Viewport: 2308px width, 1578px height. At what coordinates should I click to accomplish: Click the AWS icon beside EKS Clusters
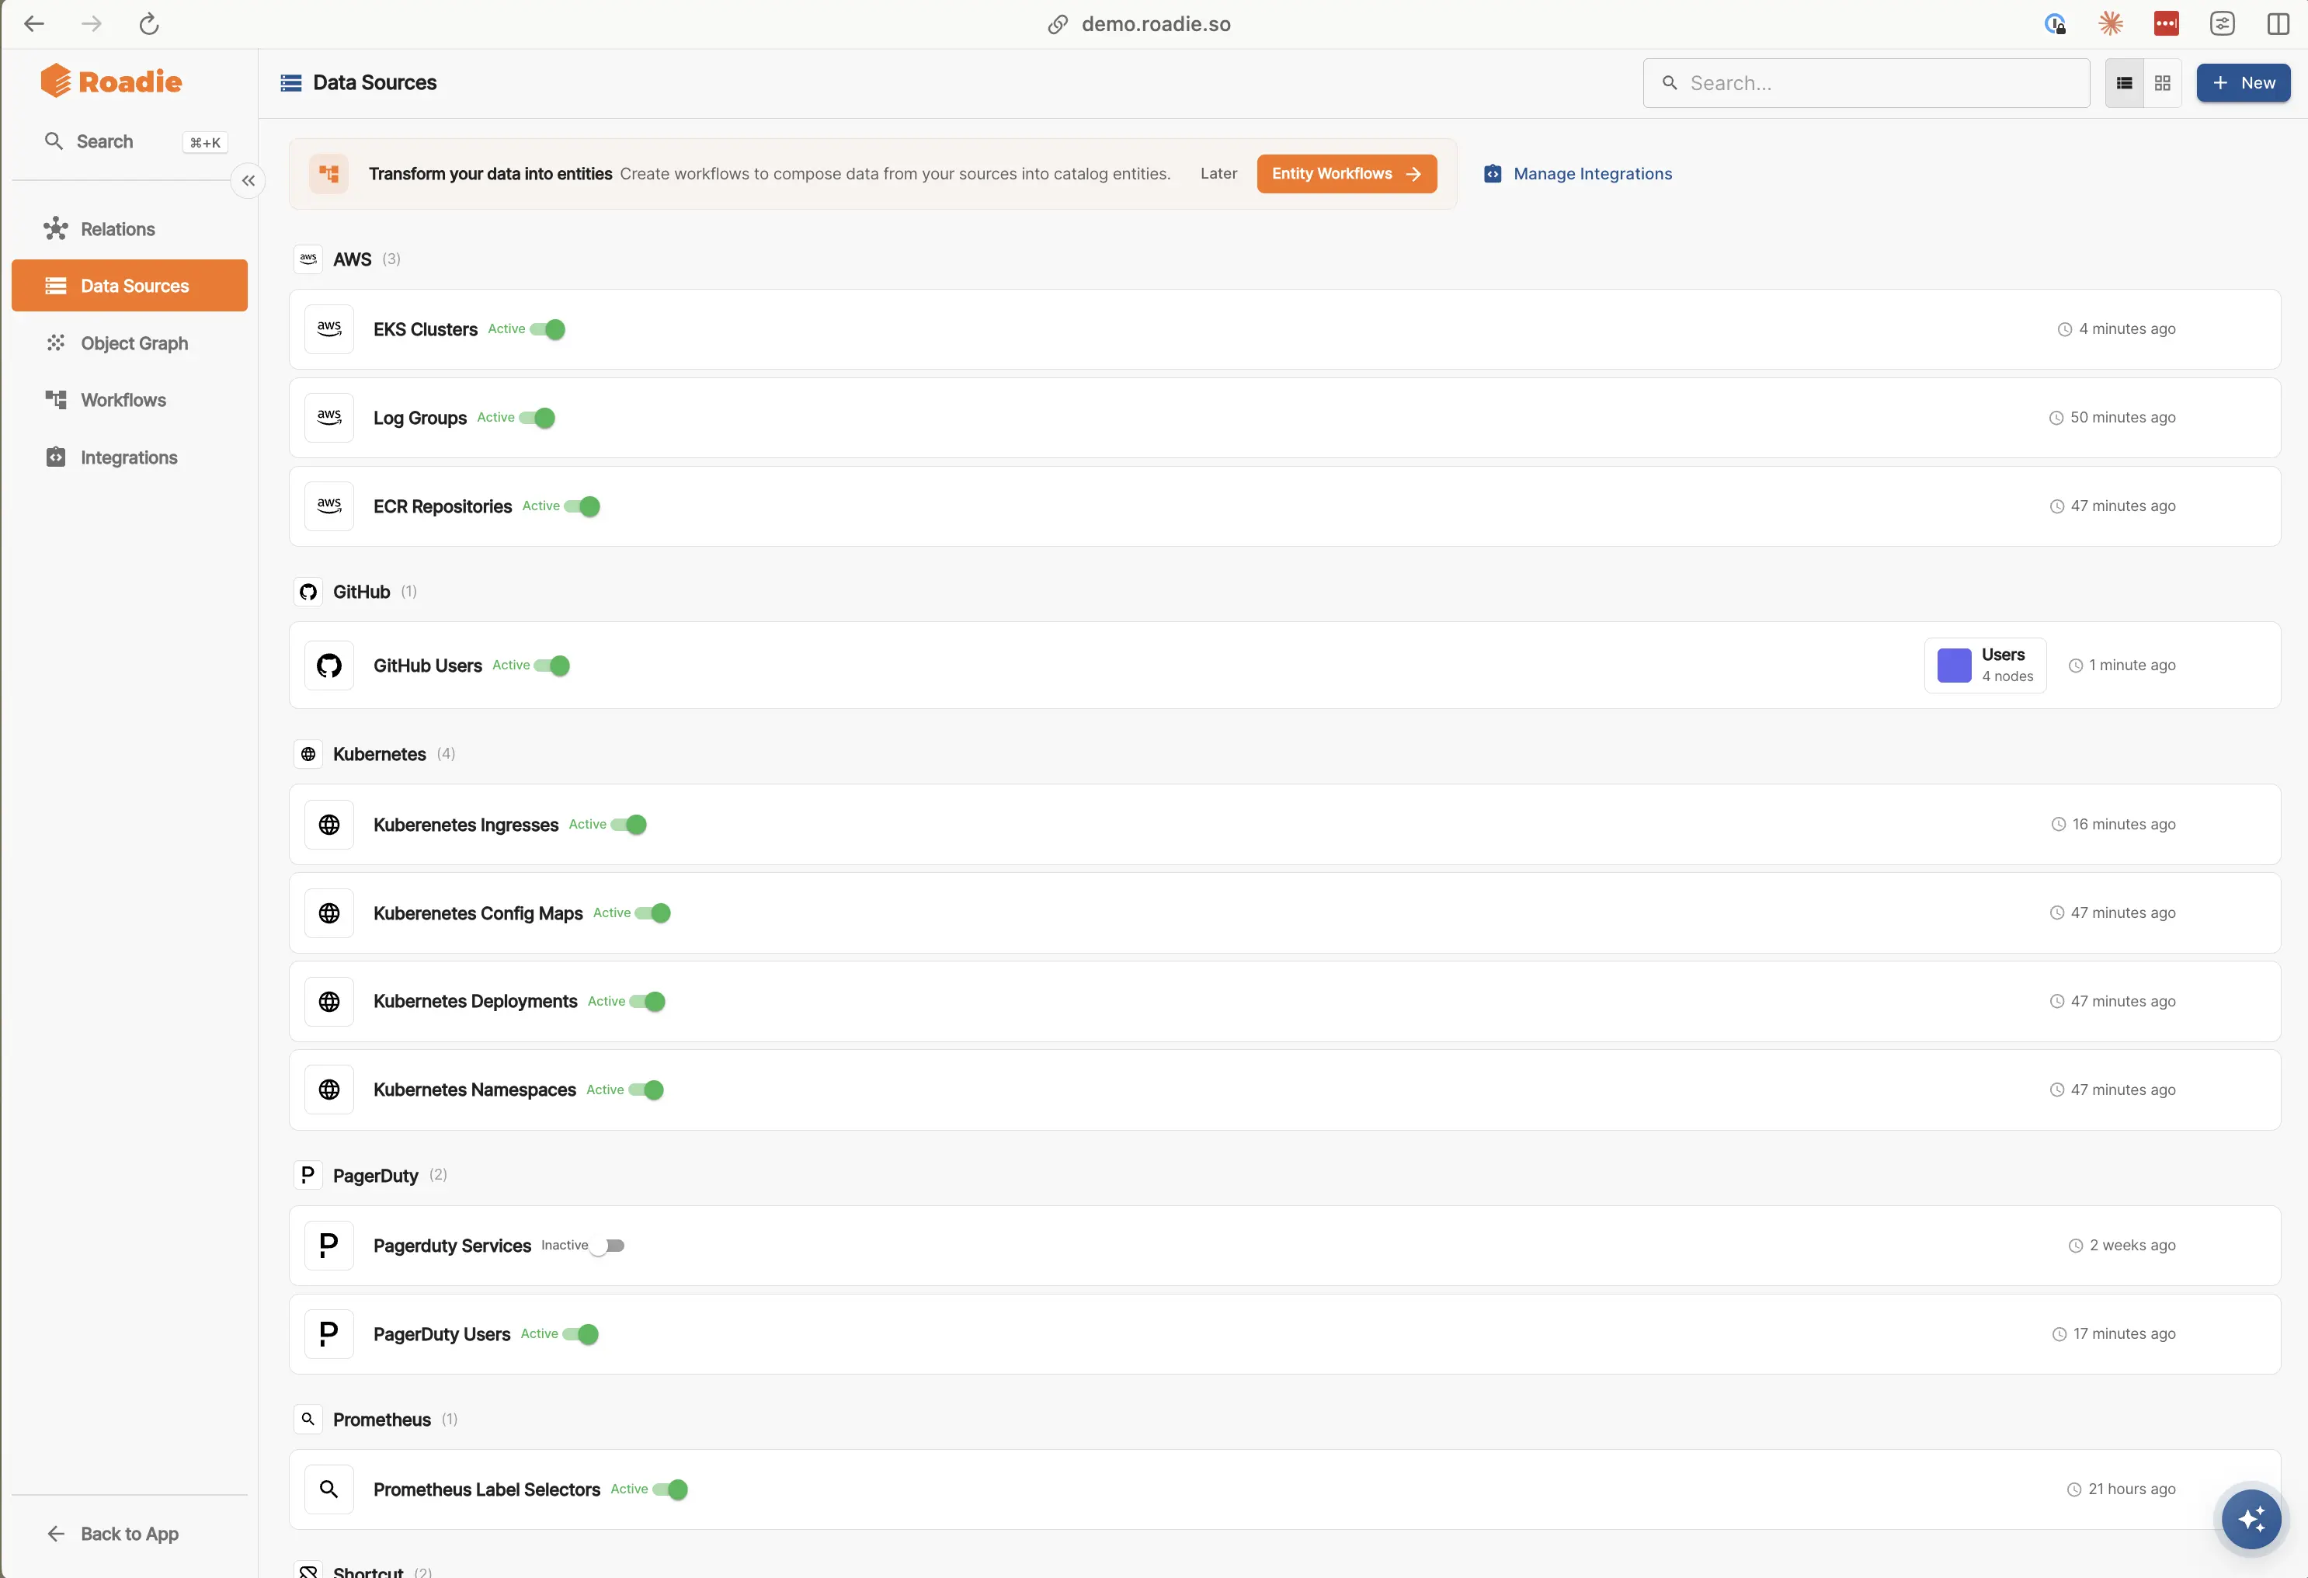pos(328,328)
